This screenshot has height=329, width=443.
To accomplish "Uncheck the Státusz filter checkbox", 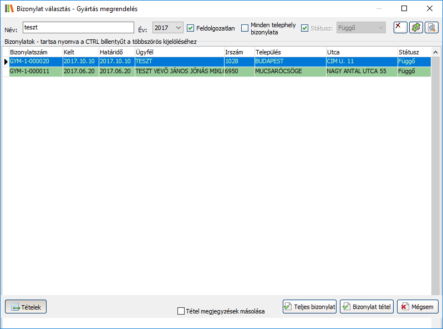I will (x=304, y=28).
